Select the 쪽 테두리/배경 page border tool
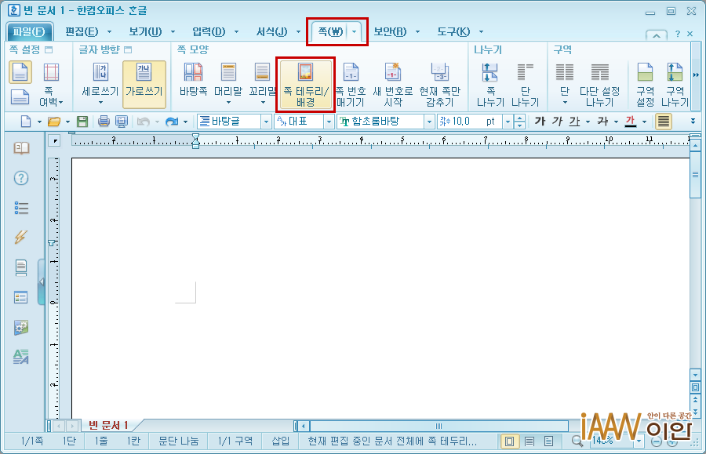 (x=306, y=84)
